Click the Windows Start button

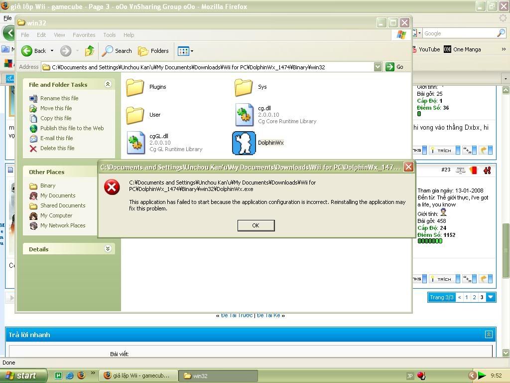tap(23, 376)
